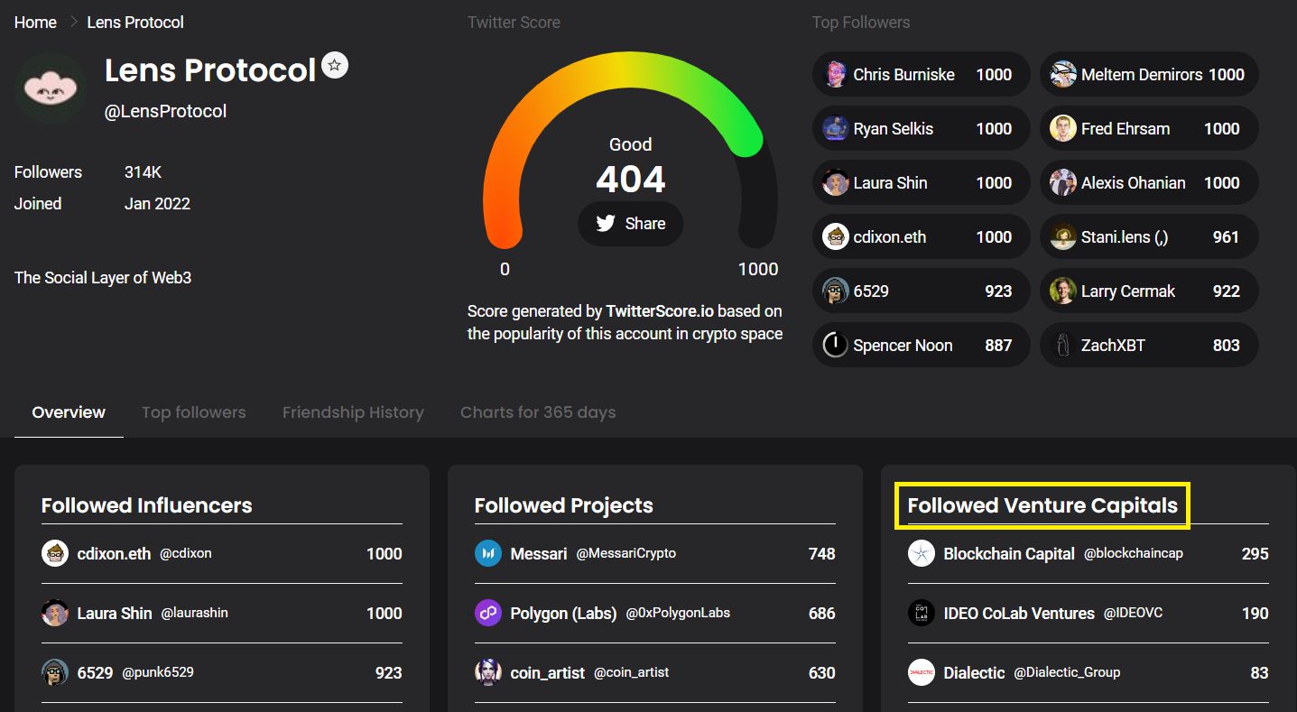
Task: Click the Followed Venture Capitals heading
Action: point(1042,505)
